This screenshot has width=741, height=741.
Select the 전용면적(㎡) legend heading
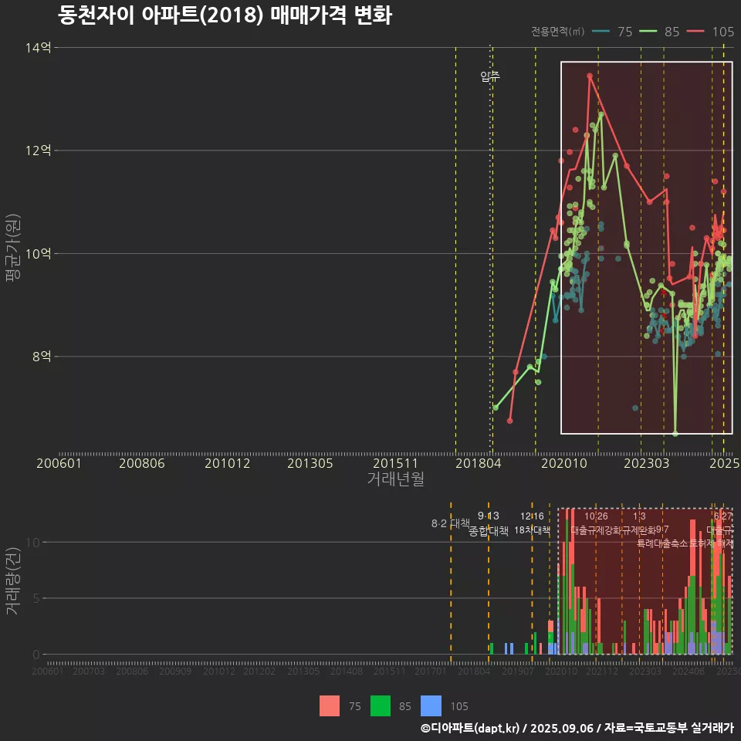coord(557,32)
